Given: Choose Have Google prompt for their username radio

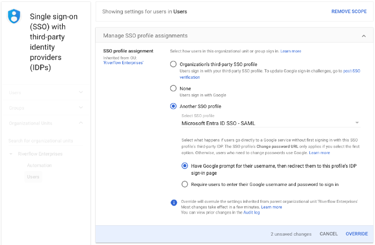Looking at the screenshot, I should [185, 166].
